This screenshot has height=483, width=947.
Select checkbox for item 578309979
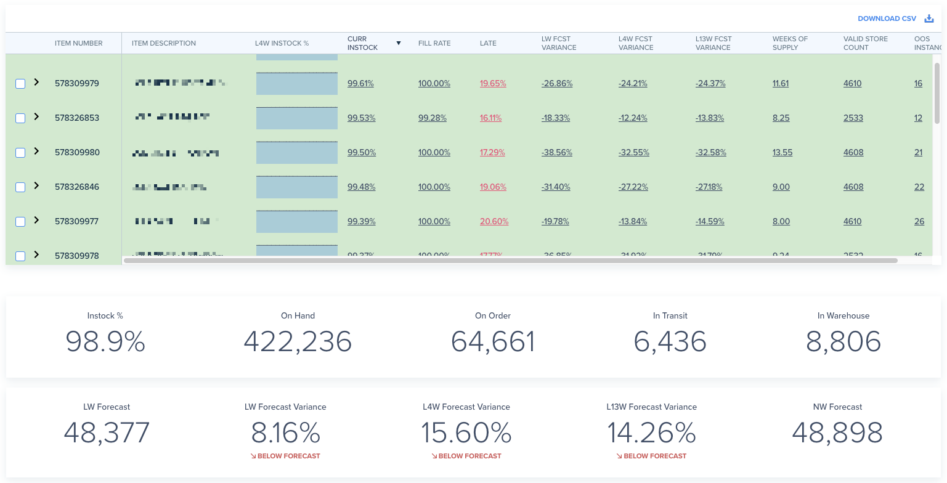click(x=20, y=84)
